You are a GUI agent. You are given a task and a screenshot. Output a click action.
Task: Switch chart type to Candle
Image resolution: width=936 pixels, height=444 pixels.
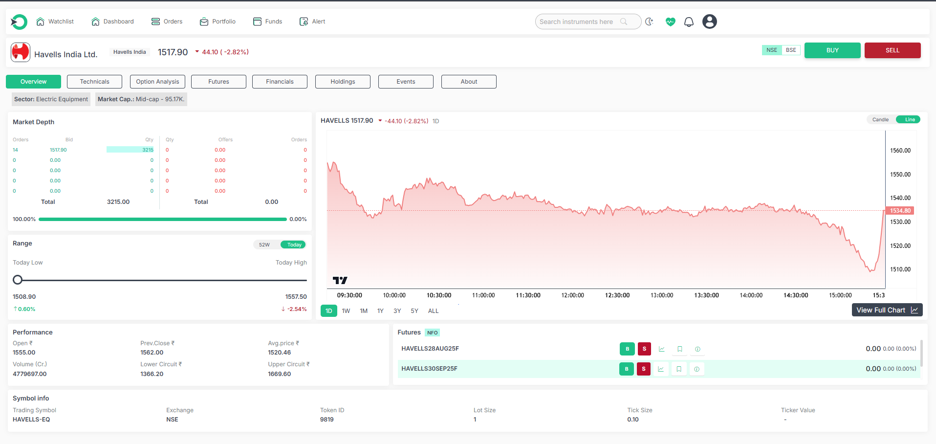pyautogui.click(x=880, y=120)
